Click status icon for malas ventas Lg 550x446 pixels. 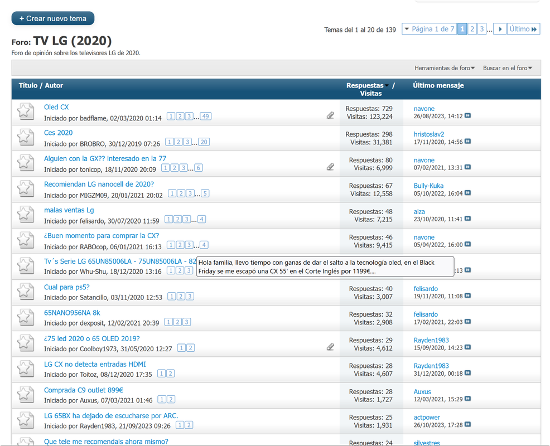(x=26, y=215)
